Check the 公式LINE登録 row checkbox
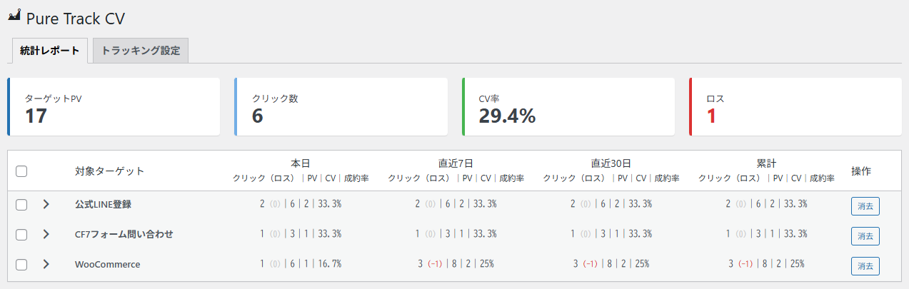This screenshot has height=289, width=909. (21, 205)
